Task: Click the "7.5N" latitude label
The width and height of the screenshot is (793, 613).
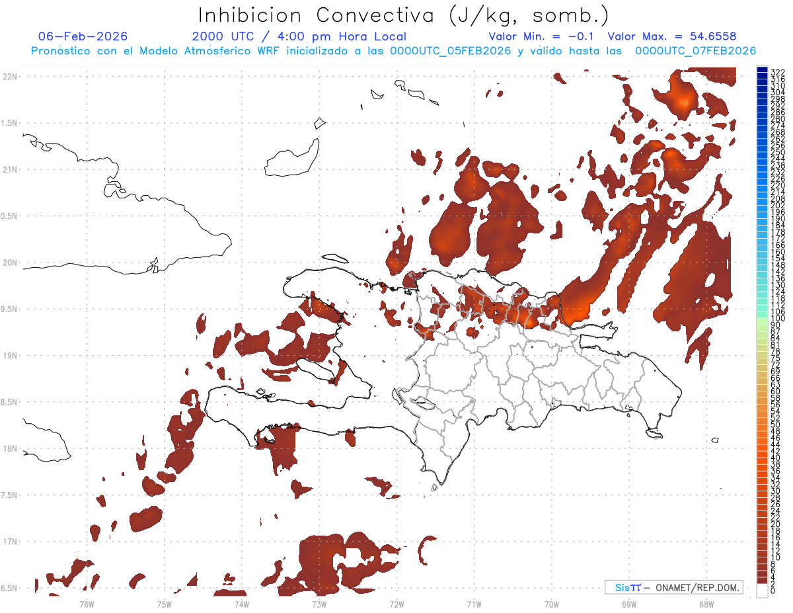Action: tap(10, 495)
